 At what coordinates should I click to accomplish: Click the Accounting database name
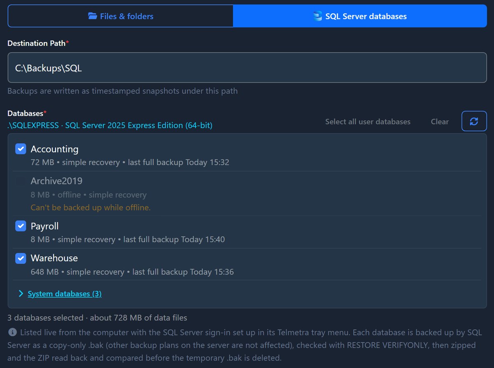tap(54, 149)
